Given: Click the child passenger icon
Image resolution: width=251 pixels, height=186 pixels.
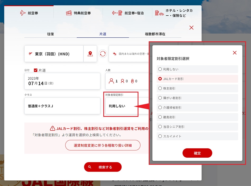Looking at the screenshot, I should (122, 81).
